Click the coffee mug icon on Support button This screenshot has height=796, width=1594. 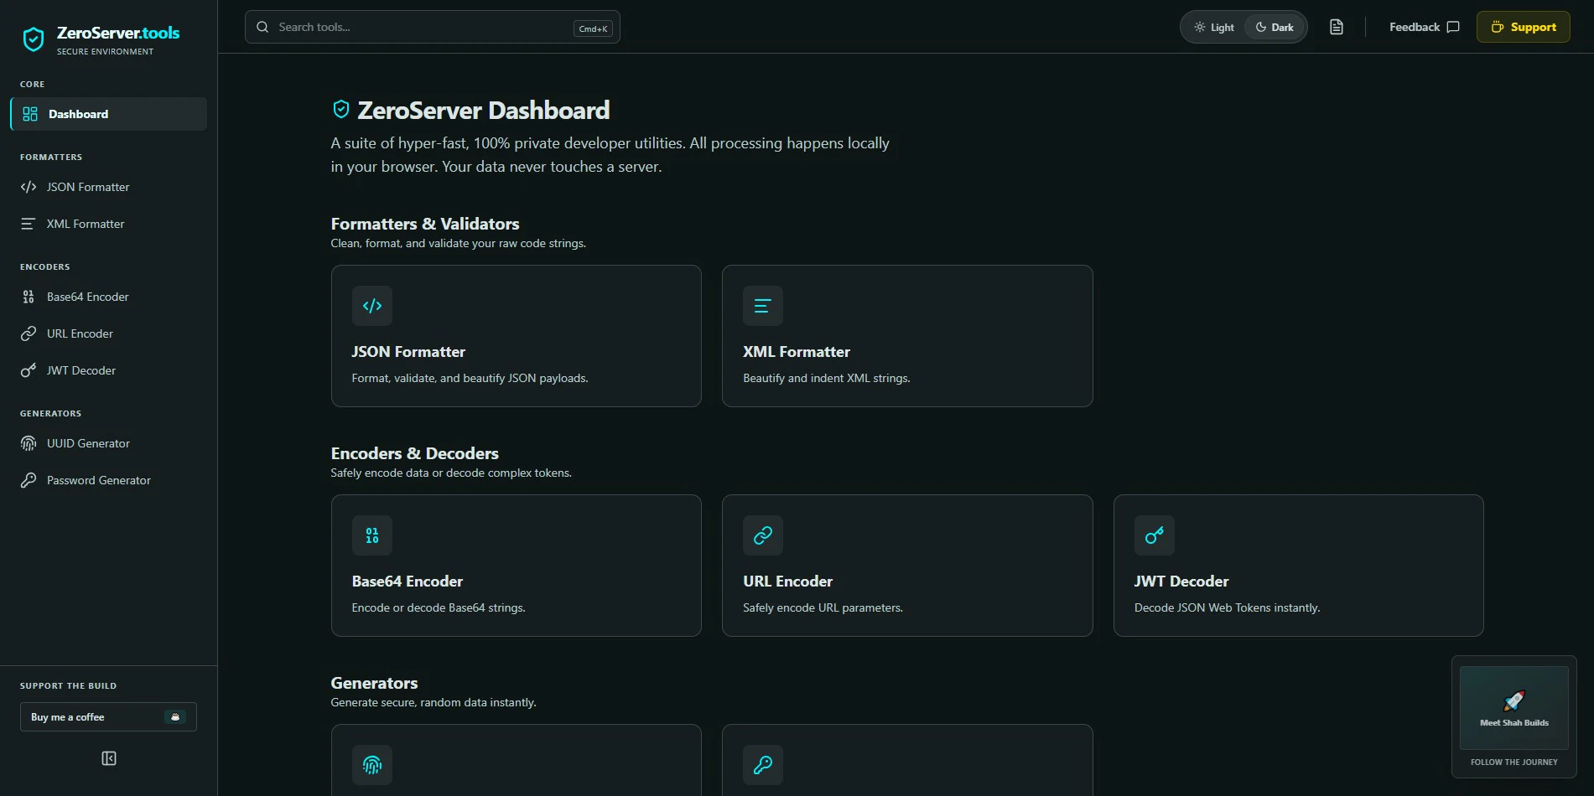point(1497,27)
